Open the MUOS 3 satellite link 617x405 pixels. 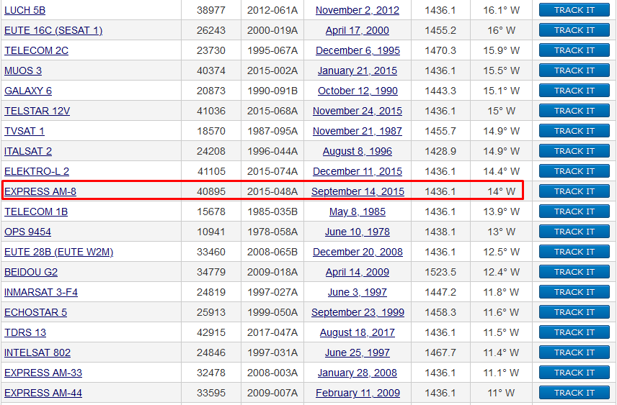click(23, 70)
